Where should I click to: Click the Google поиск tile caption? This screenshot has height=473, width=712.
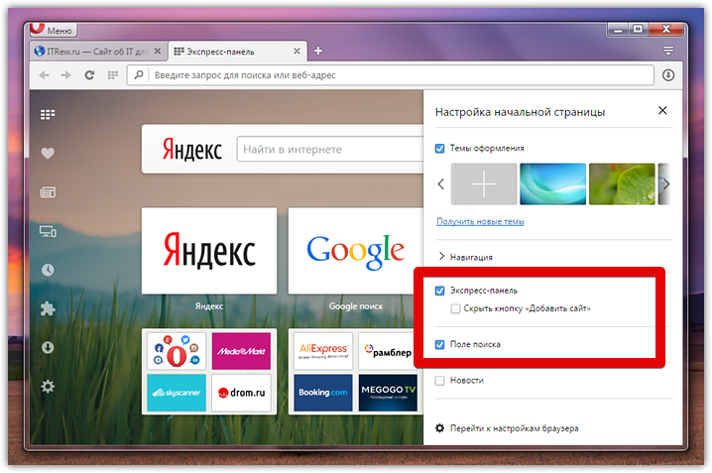[356, 306]
